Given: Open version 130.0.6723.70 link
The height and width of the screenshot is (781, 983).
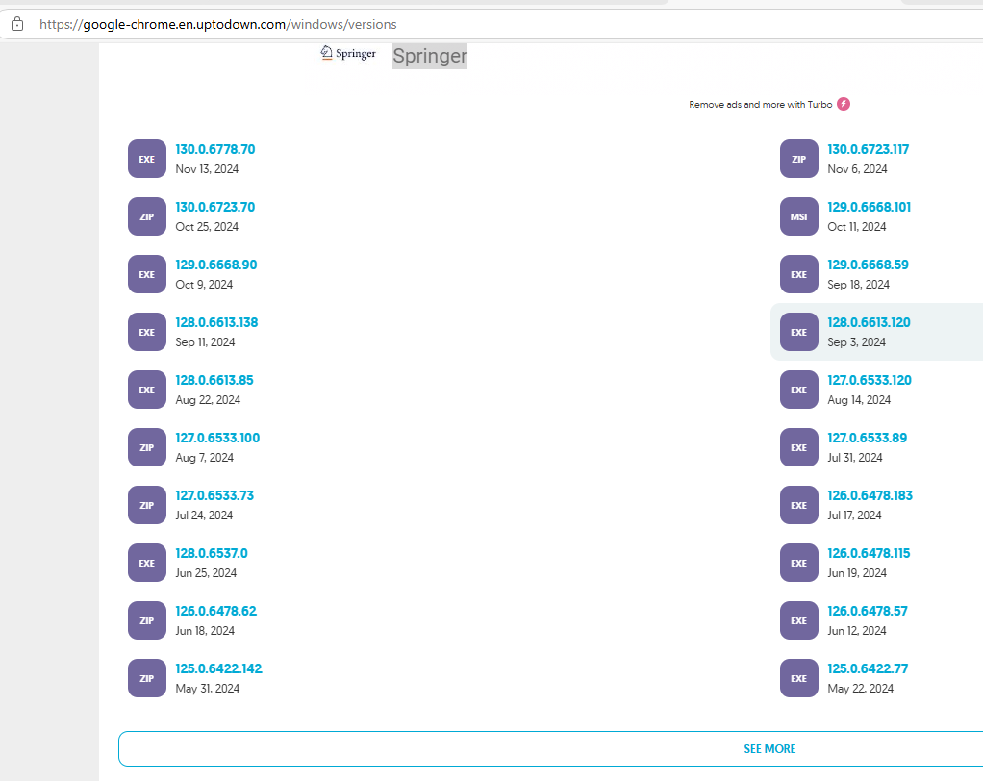Looking at the screenshot, I should click(x=215, y=207).
